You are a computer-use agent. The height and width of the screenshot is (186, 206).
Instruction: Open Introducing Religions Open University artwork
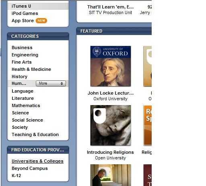111,125
